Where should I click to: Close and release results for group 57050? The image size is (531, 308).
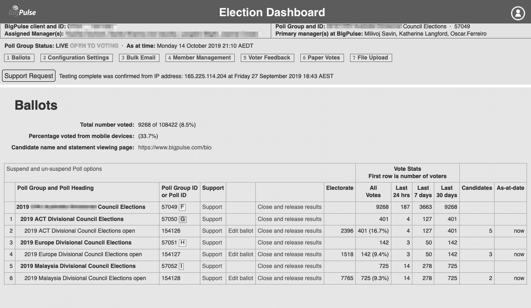click(x=290, y=219)
